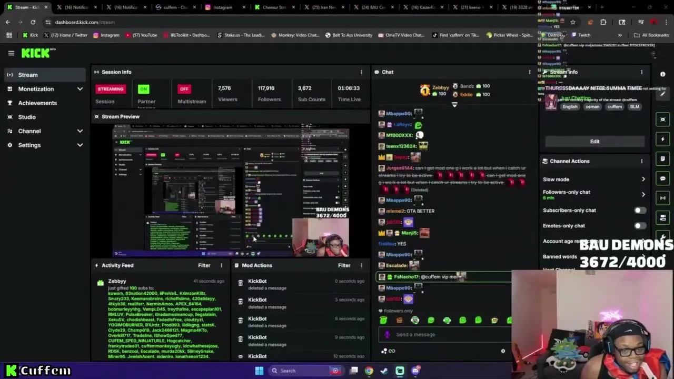
Task: Open Chat panel three-dot menu
Action: [x=530, y=72]
